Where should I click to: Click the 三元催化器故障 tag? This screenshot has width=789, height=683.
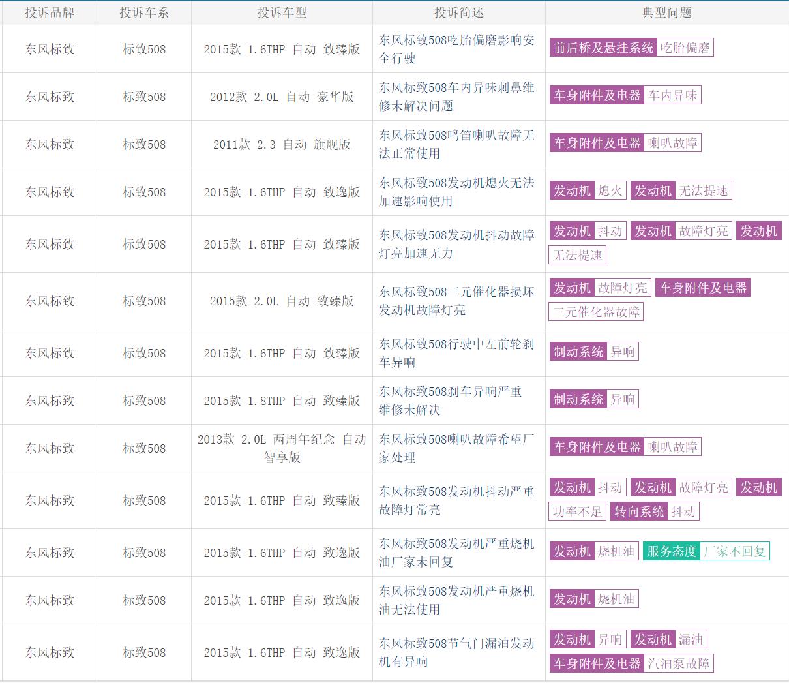click(x=597, y=312)
